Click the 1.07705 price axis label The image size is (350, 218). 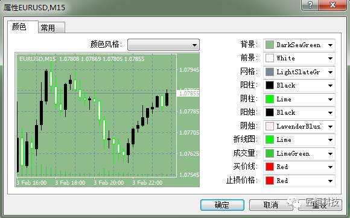pyautogui.click(x=189, y=133)
